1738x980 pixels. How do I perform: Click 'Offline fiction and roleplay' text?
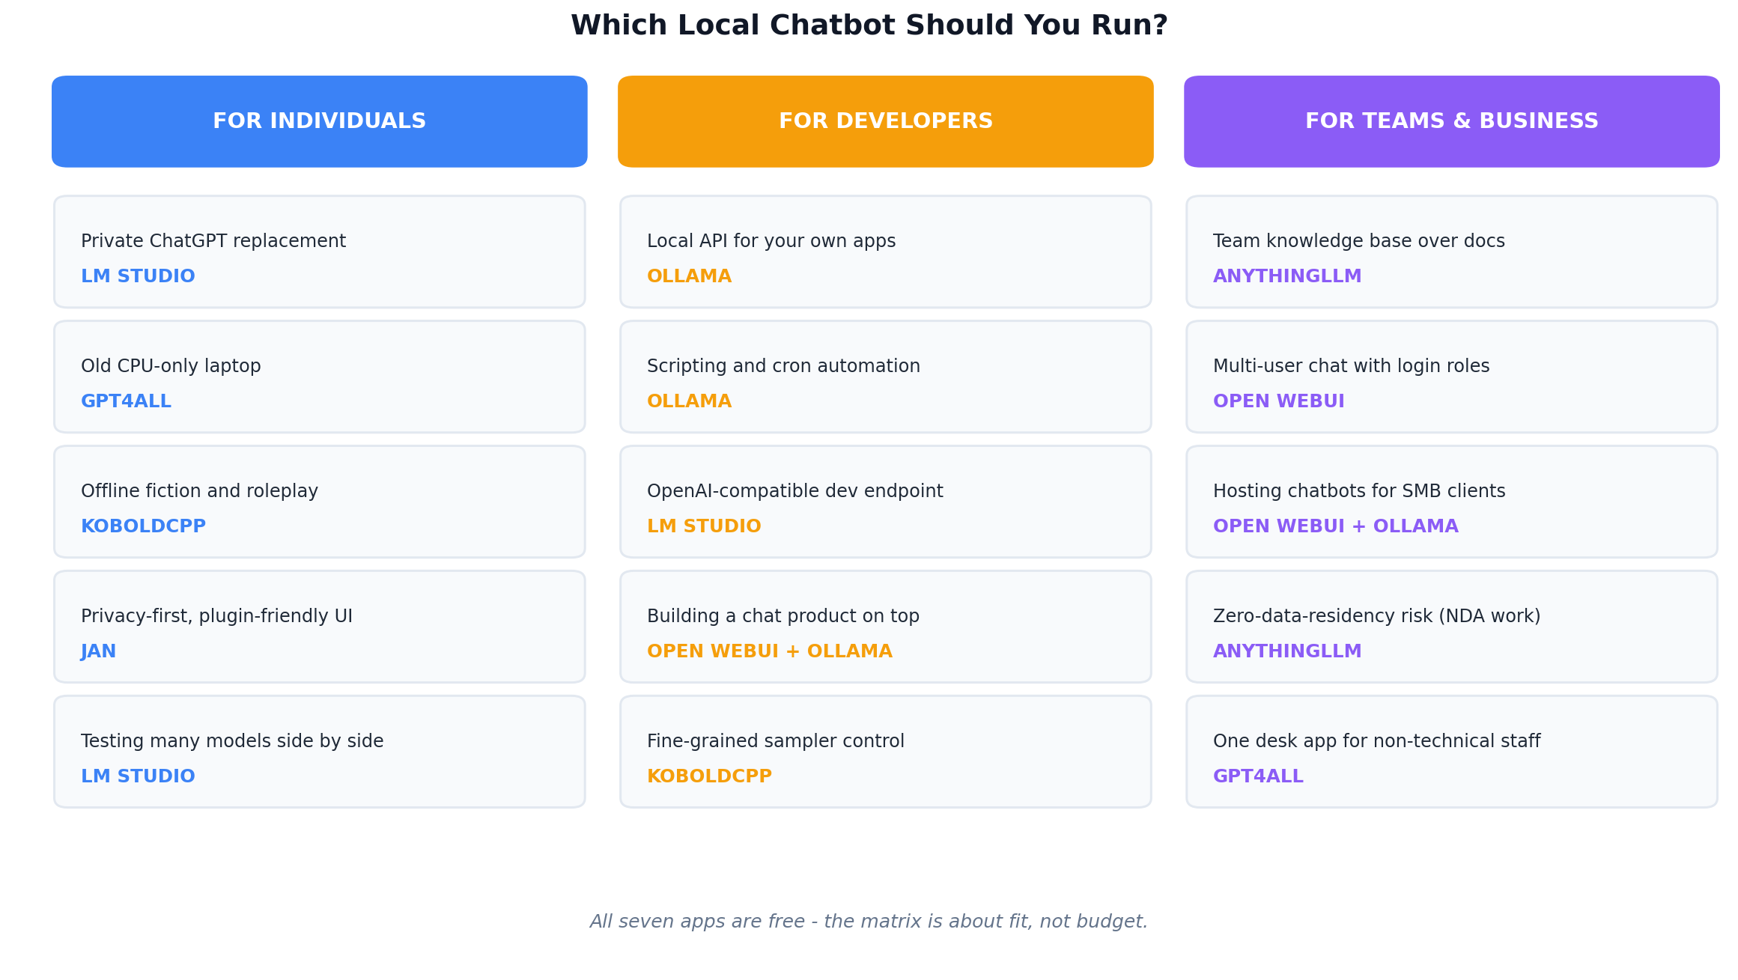[x=199, y=491]
